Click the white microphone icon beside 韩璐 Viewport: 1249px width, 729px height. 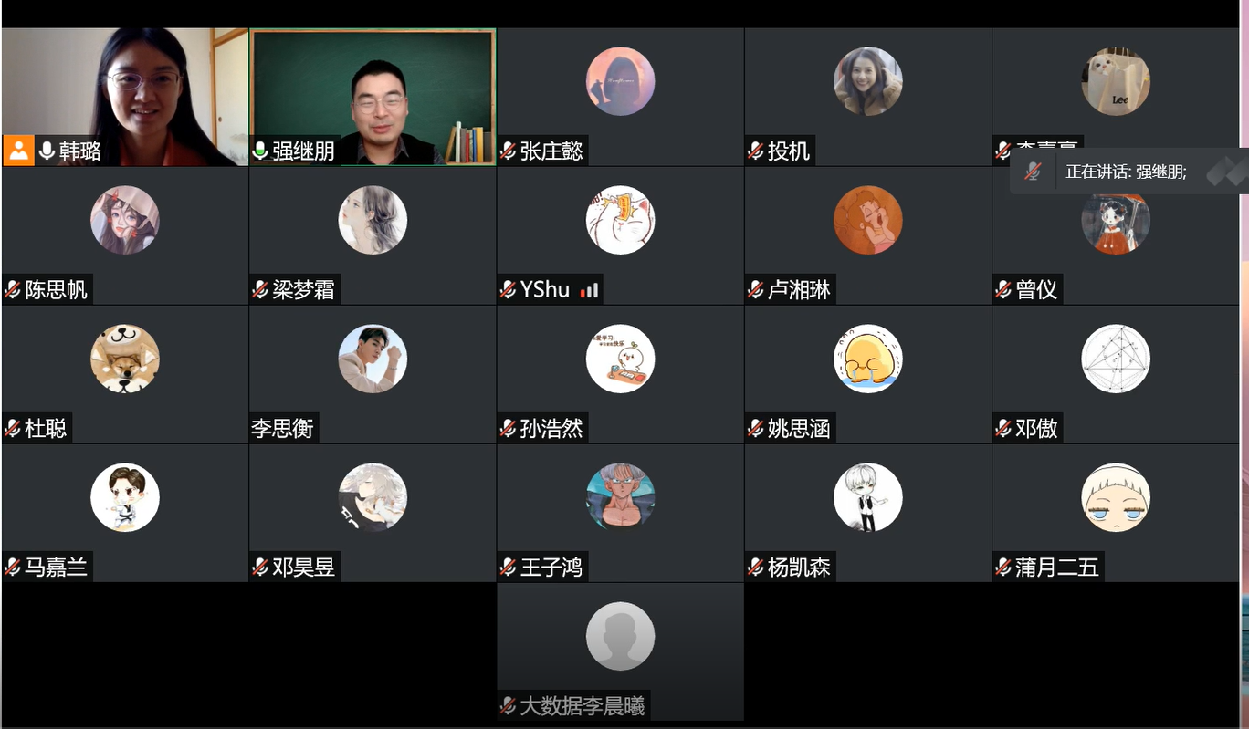click(x=47, y=151)
